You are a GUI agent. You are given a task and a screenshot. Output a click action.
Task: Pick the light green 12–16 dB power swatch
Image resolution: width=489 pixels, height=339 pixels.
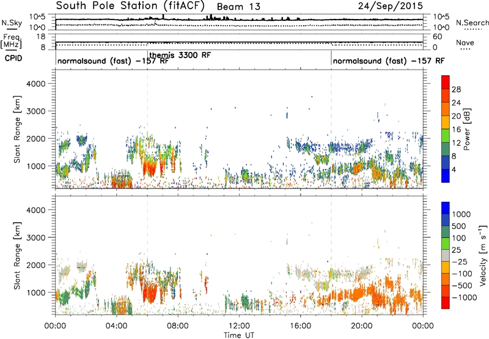point(446,136)
